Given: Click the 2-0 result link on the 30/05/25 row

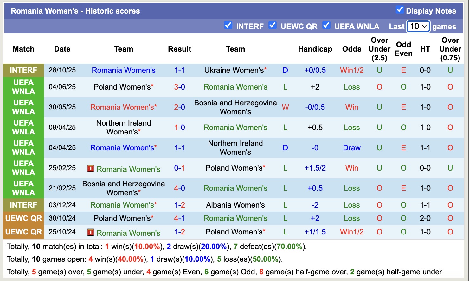Looking at the screenshot, I should click(x=179, y=107).
